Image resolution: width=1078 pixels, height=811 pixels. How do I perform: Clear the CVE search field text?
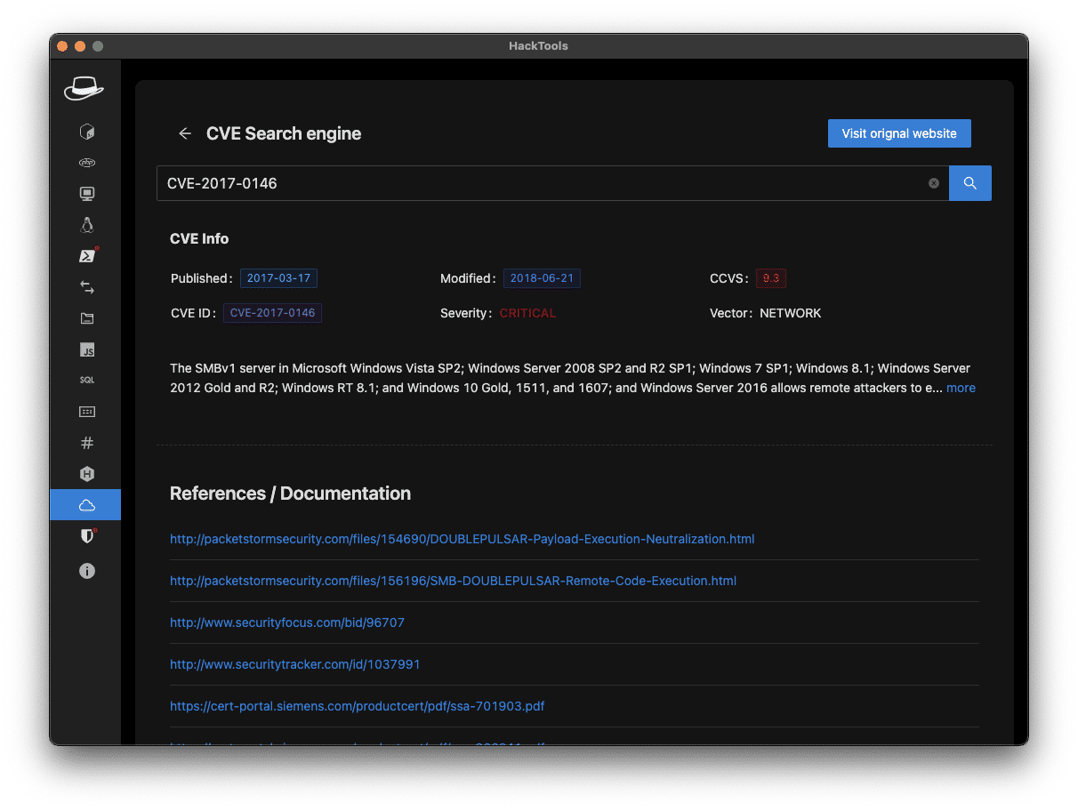click(934, 183)
